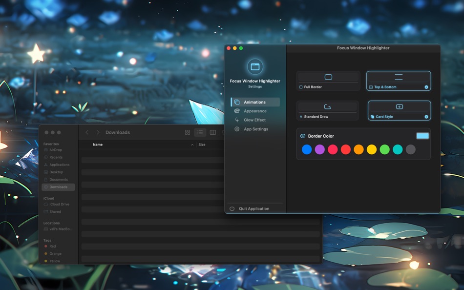Switch to the Appearance section
Image resolution: width=464 pixels, height=290 pixels.
(x=255, y=111)
